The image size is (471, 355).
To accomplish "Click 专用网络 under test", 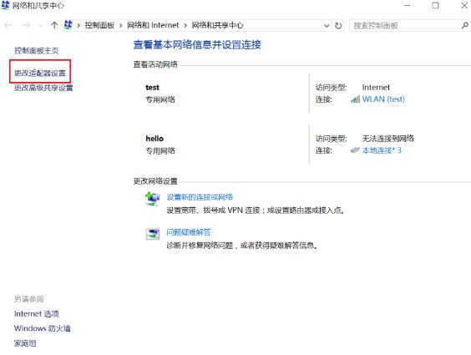I will coord(160,99).
